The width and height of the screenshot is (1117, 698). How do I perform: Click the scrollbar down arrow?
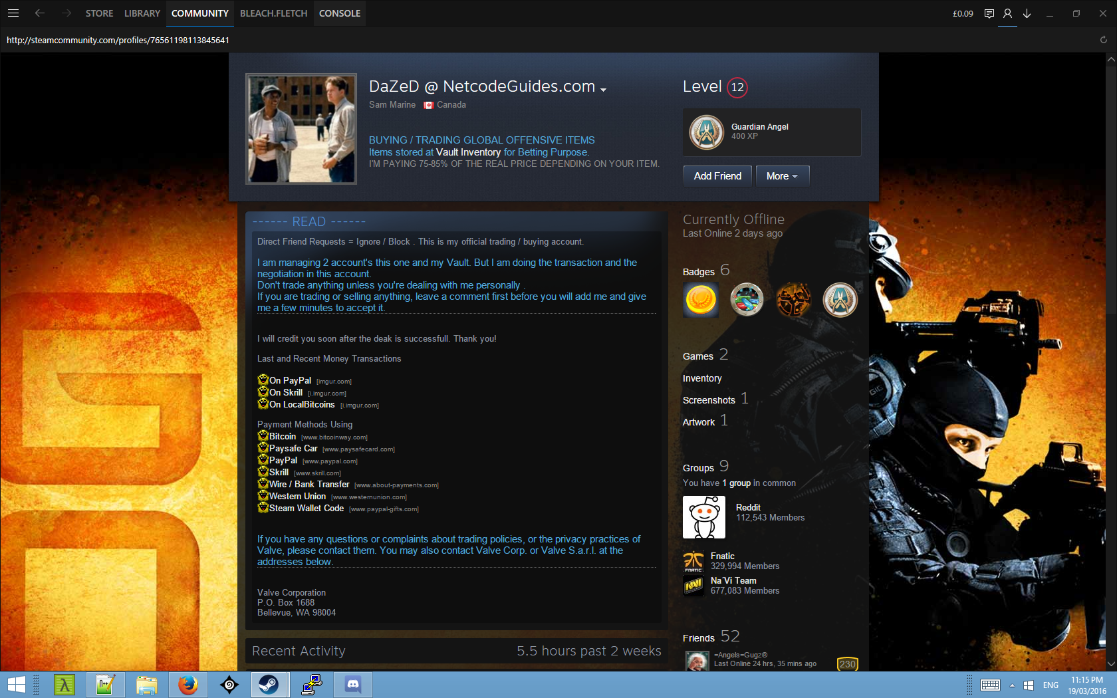(x=1111, y=663)
